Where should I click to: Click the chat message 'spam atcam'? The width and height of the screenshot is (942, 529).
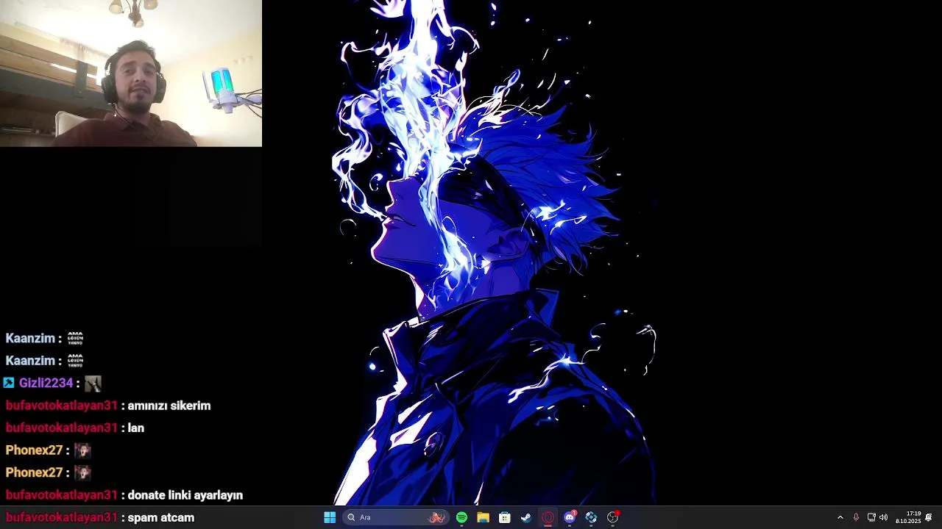pyautogui.click(x=161, y=517)
